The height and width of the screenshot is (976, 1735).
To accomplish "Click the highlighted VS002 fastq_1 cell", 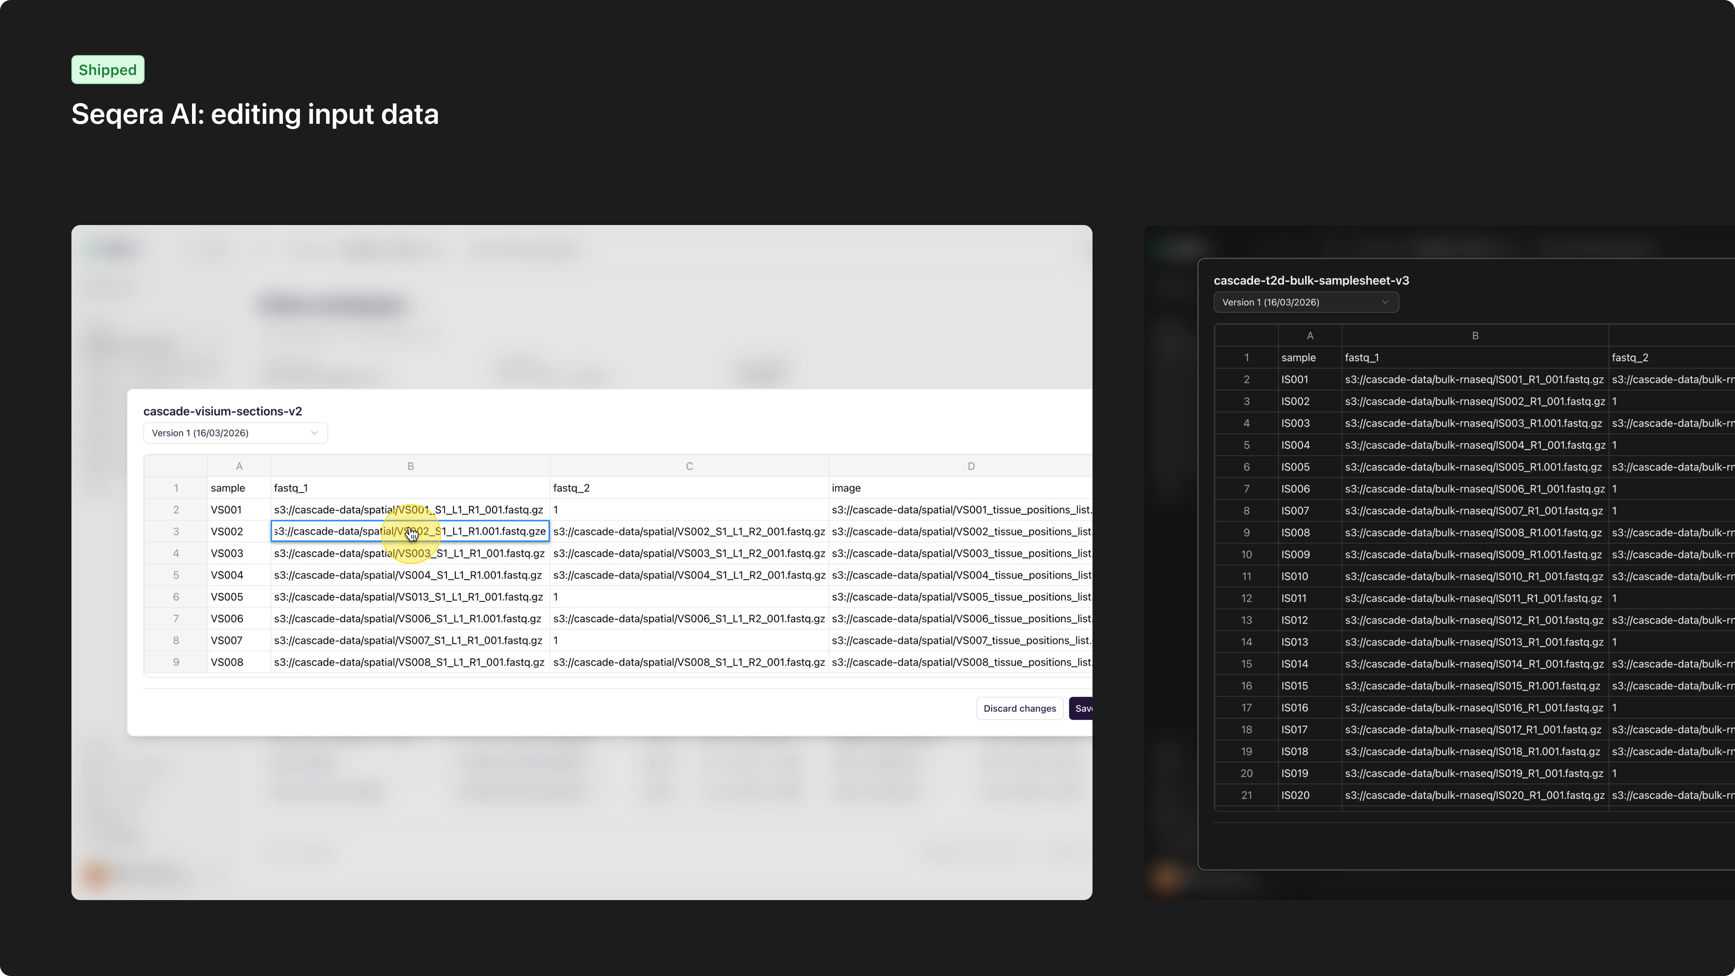I will point(411,531).
